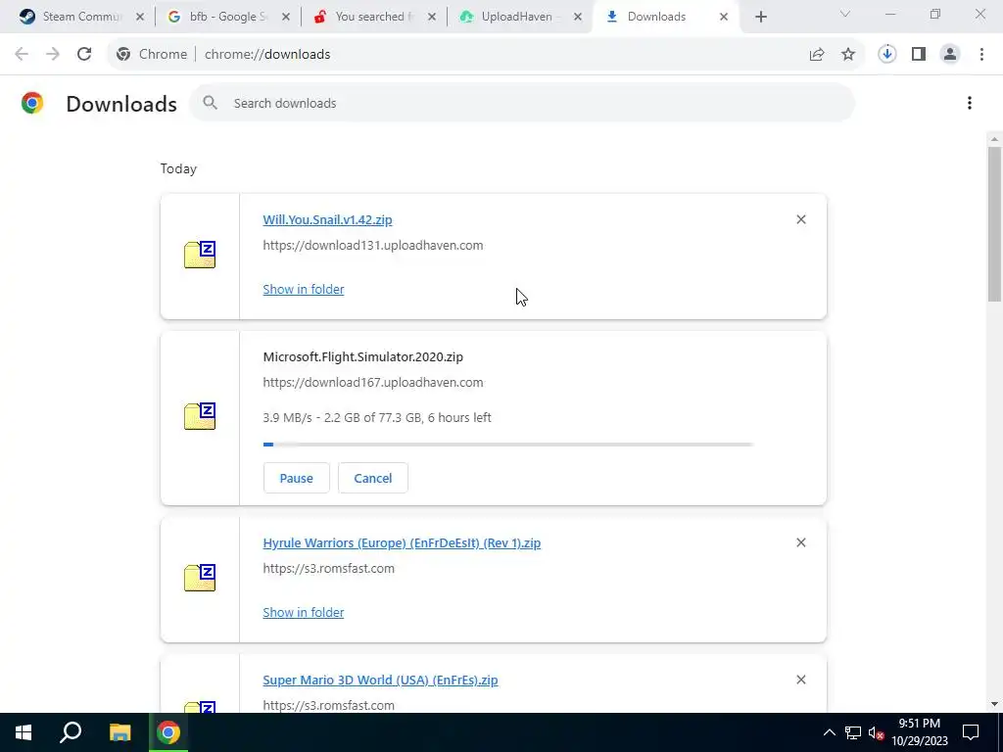Click the scrollbar up arrow
The width and height of the screenshot is (1003, 752).
click(x=994, y=139)
